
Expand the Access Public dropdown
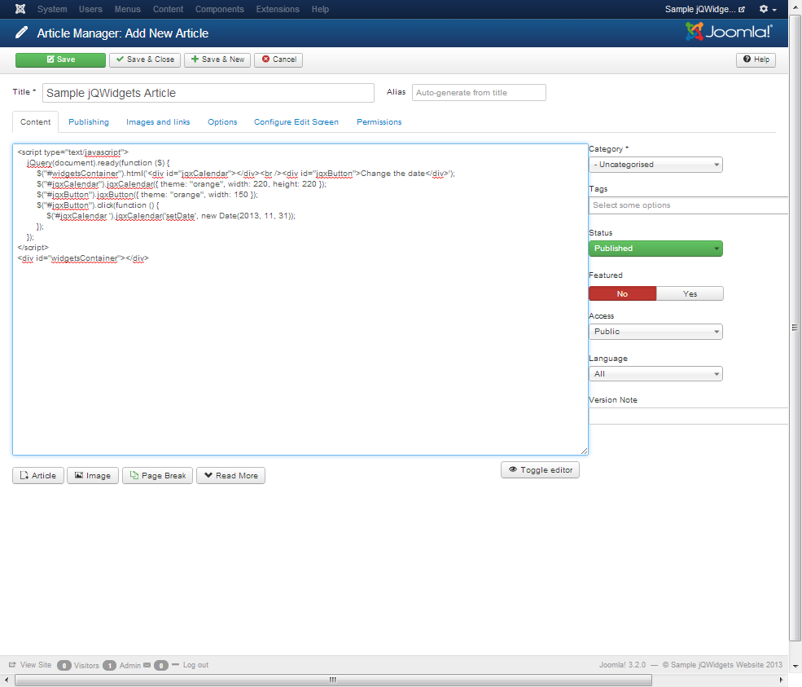coord(655,332)
